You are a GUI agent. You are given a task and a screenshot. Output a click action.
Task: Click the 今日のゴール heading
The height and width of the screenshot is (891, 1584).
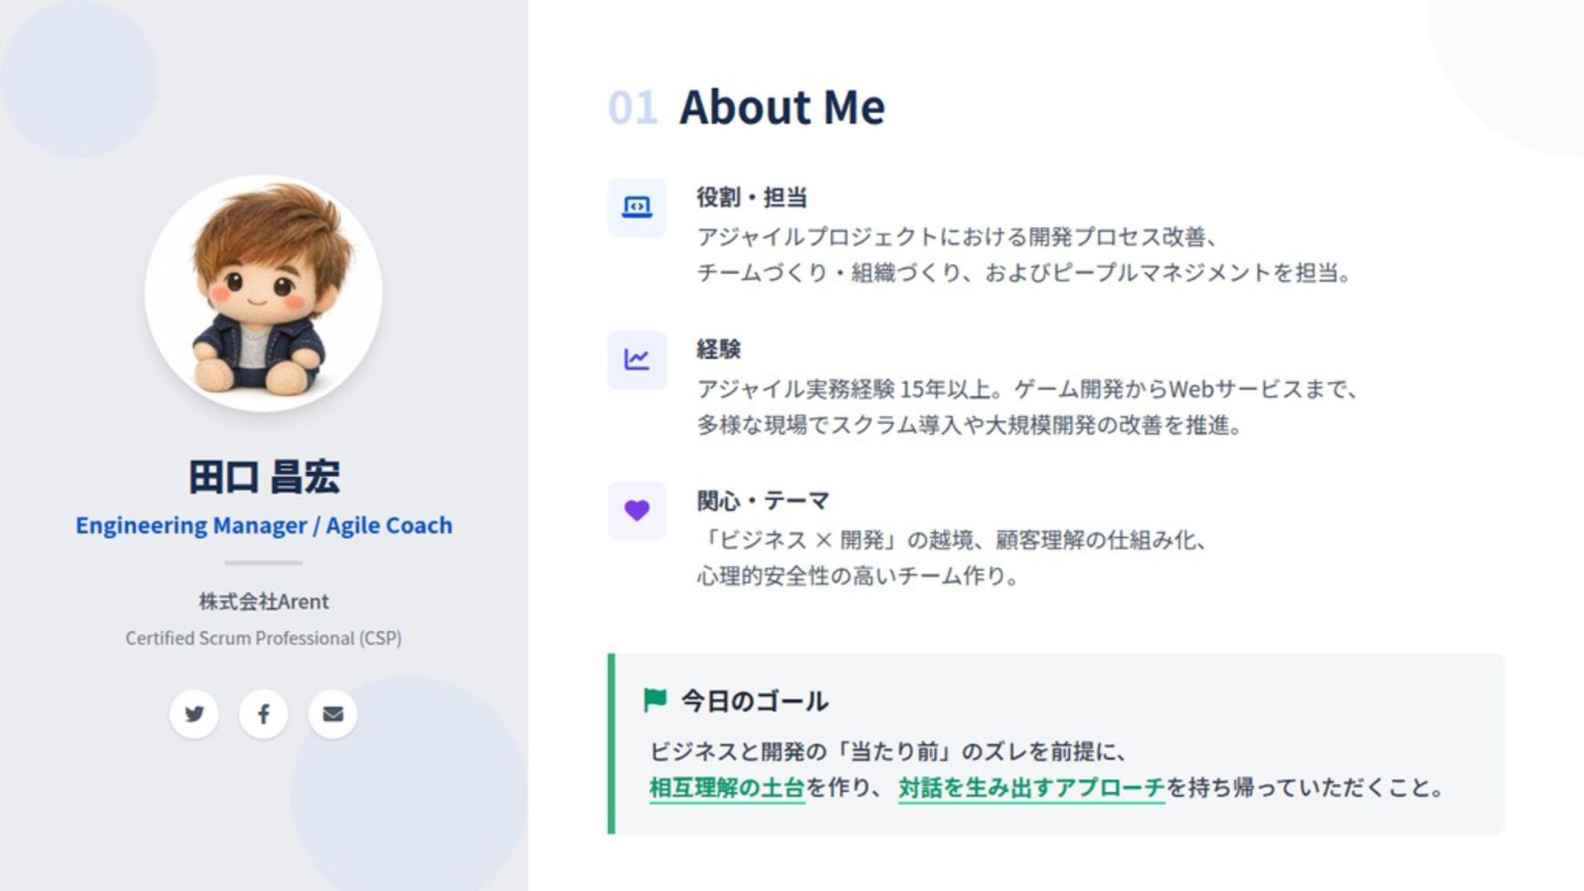754,701
